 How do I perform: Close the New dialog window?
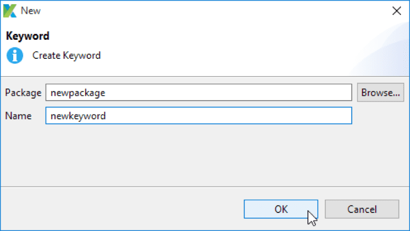pyautogui.click(x=396, y=11)
